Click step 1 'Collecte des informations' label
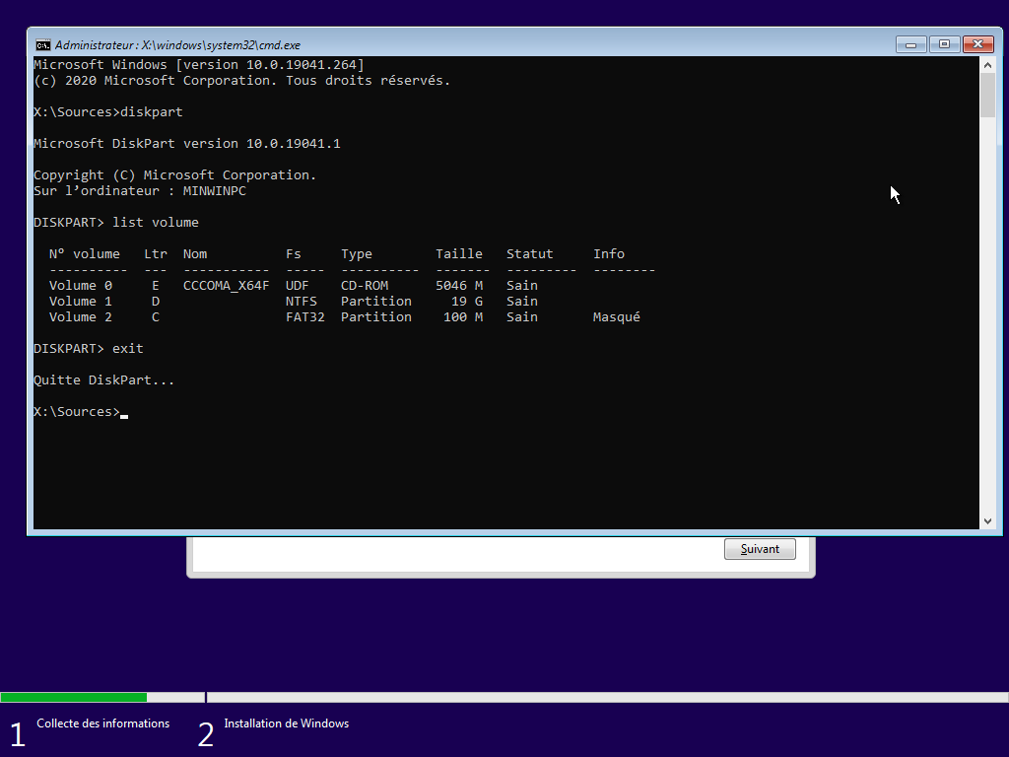Screen dimensions: 1009x757 point(102,723)
